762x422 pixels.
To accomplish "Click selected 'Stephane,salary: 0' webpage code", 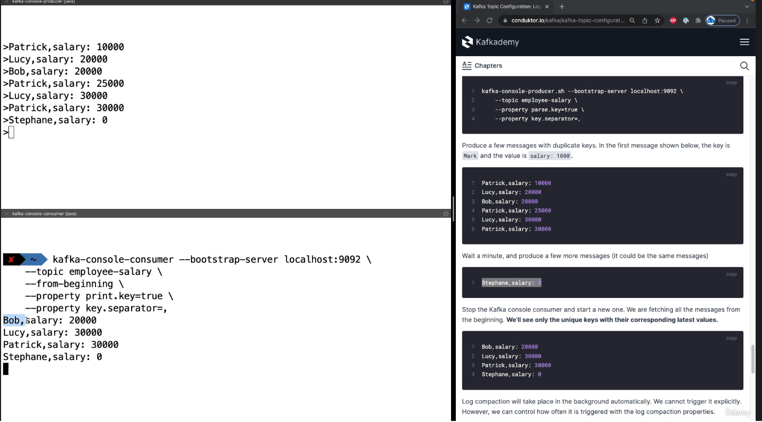I will (x=512, y=283).
